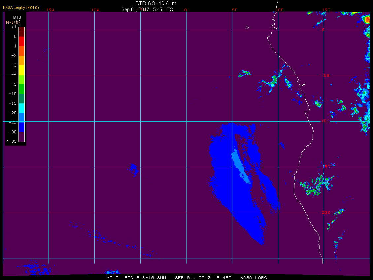This screenshot has width=373, height=280.
Task: Click the '-20' legend value
Action: pyautogui.click(x=13, y=113)
